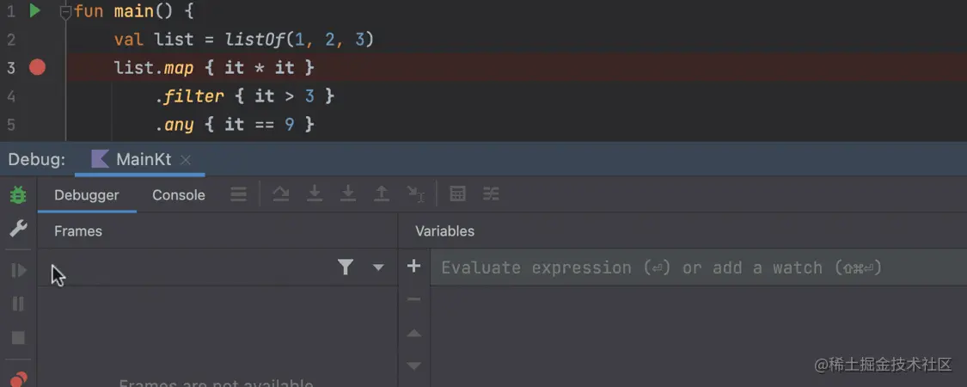The height and width of the screenshot is (387, 967).
Task: Click line number 2 in gutter
Action: 11,40
